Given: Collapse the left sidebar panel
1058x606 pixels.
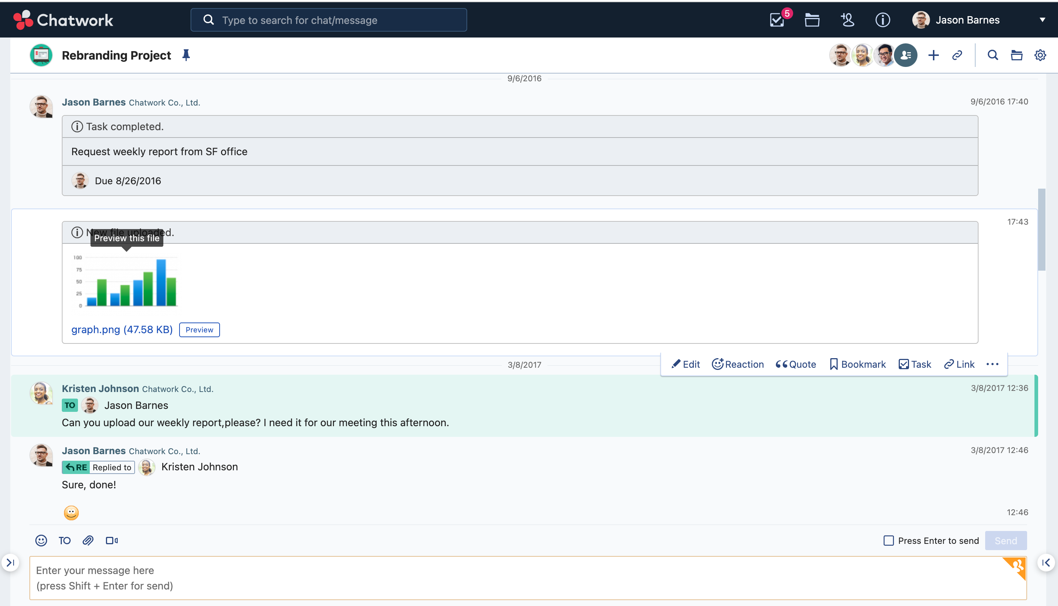Looking at the screenshot, I should (10, 562).
